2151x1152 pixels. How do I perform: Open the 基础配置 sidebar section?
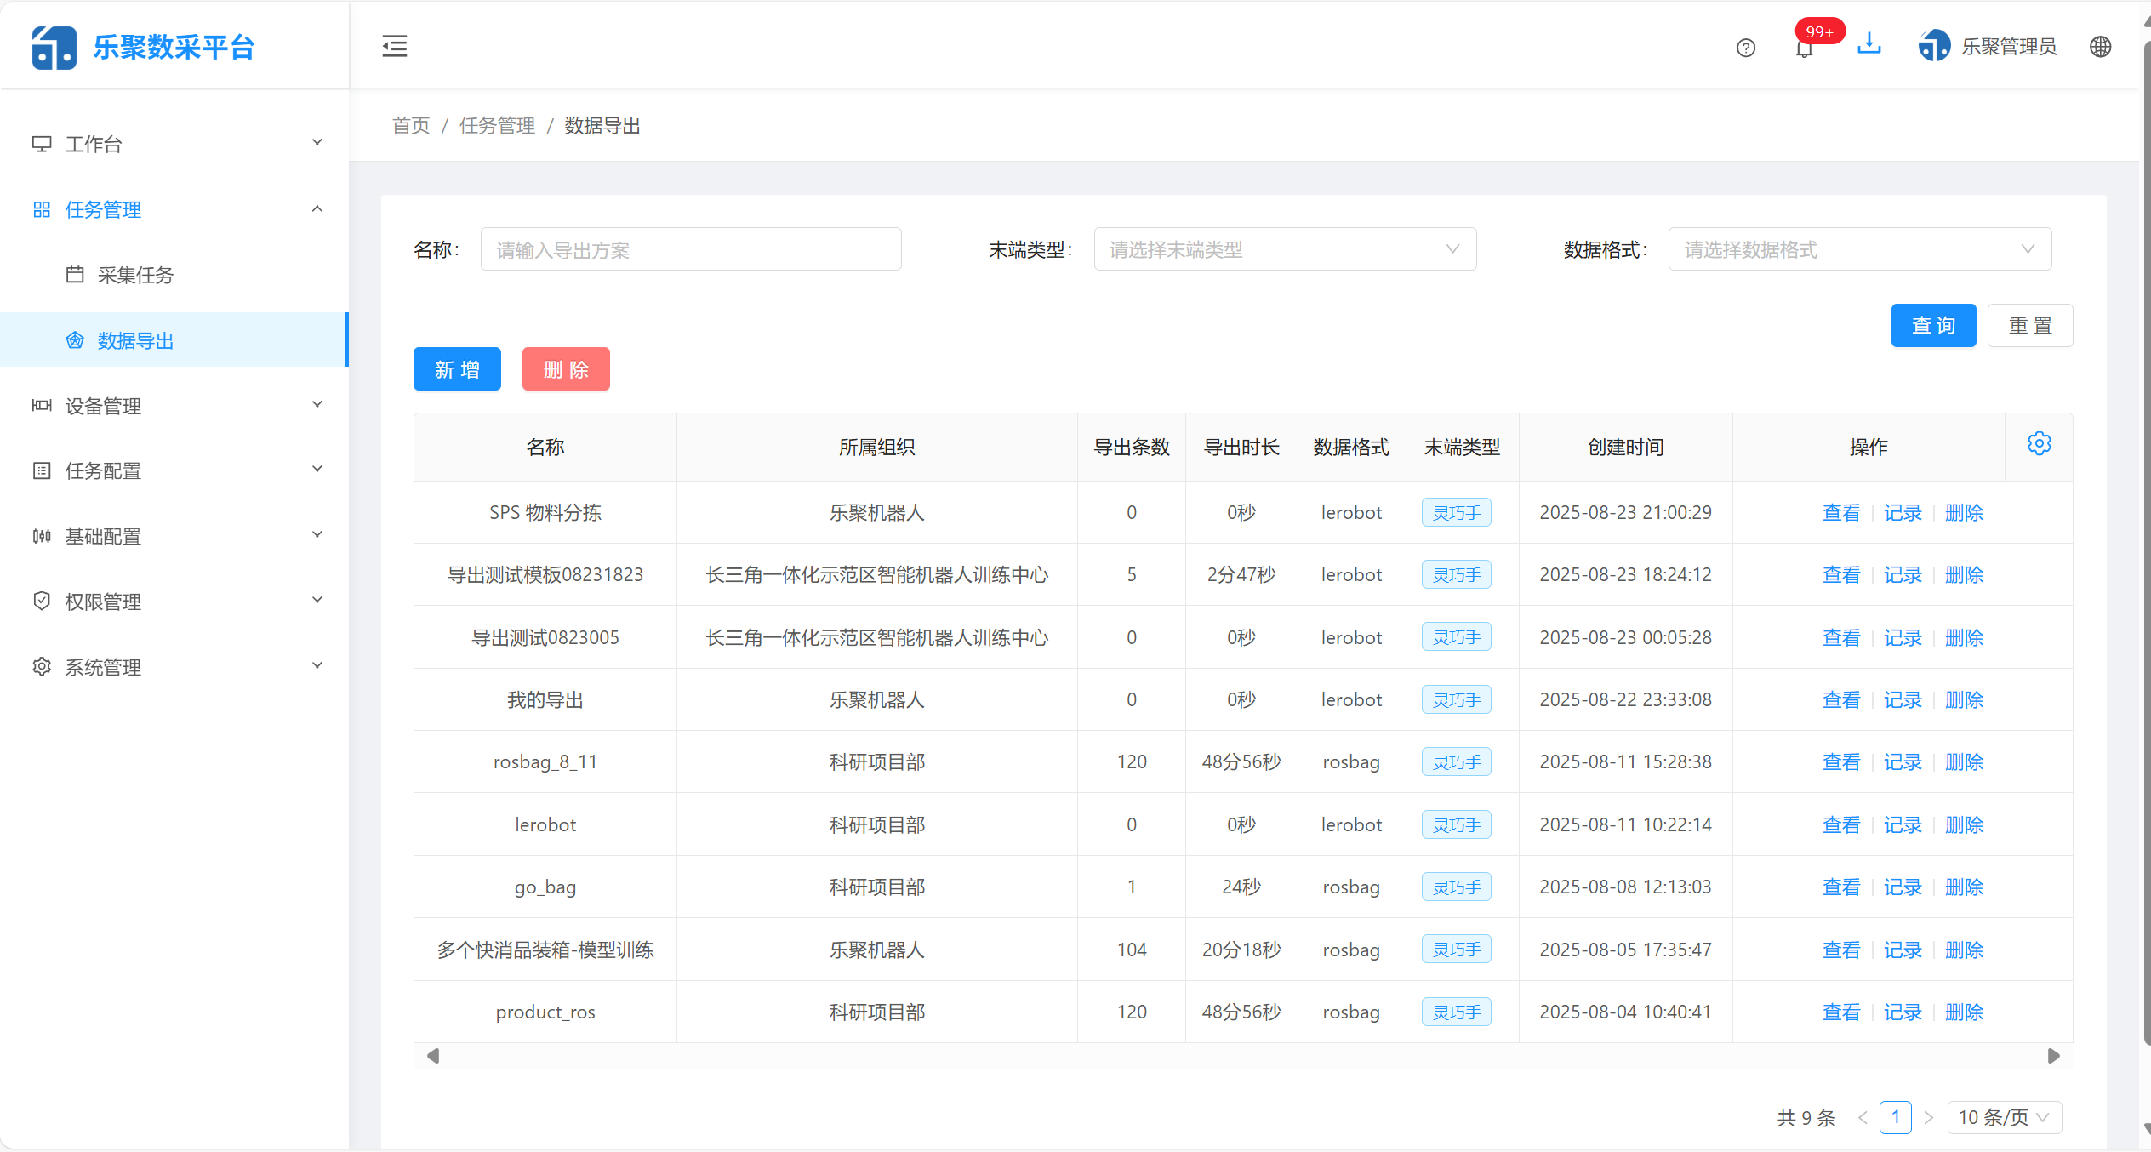[x=102, y=536]
